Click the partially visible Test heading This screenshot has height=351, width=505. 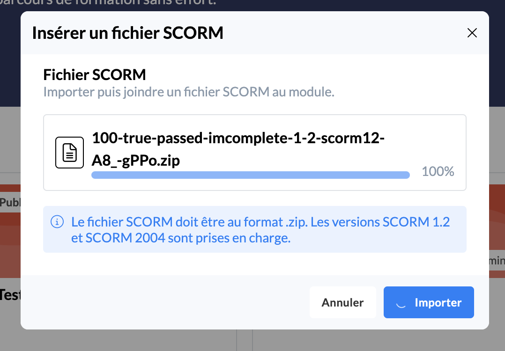point(9,295)
